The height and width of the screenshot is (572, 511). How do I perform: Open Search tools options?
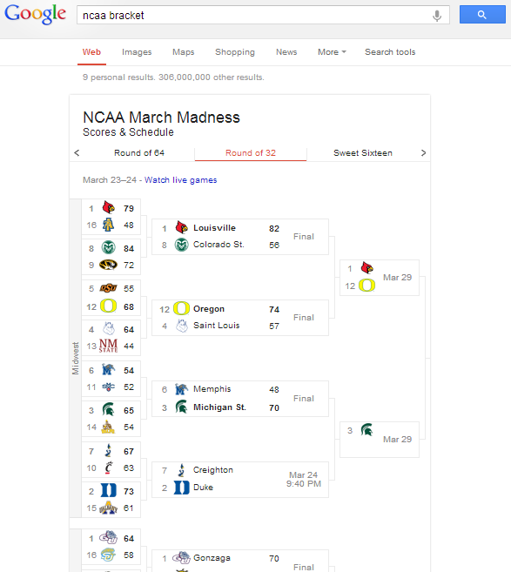point(390,52)
